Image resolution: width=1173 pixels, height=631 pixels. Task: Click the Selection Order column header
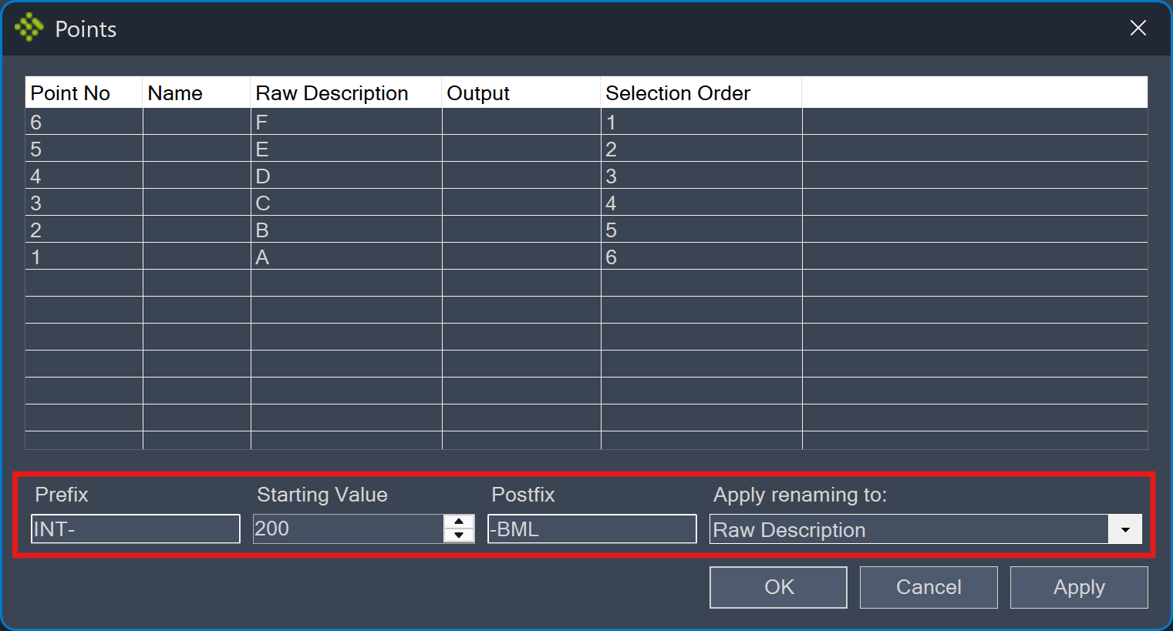(x=701, y=92)
